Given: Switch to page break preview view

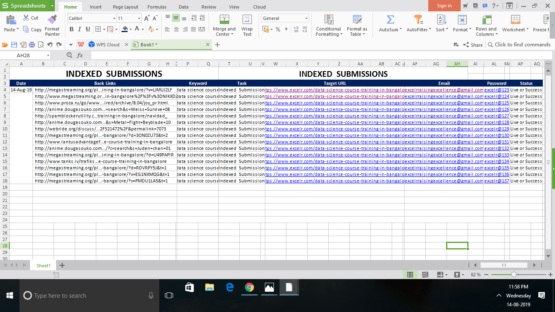Looking at the screenshot, I should 425,275.
